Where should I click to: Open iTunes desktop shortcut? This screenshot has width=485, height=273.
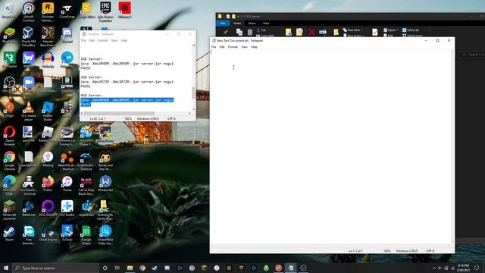[67, 184]
